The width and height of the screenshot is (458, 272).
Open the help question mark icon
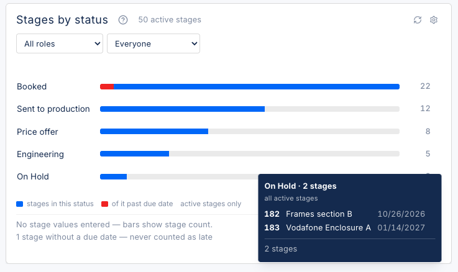pos(123,20)
